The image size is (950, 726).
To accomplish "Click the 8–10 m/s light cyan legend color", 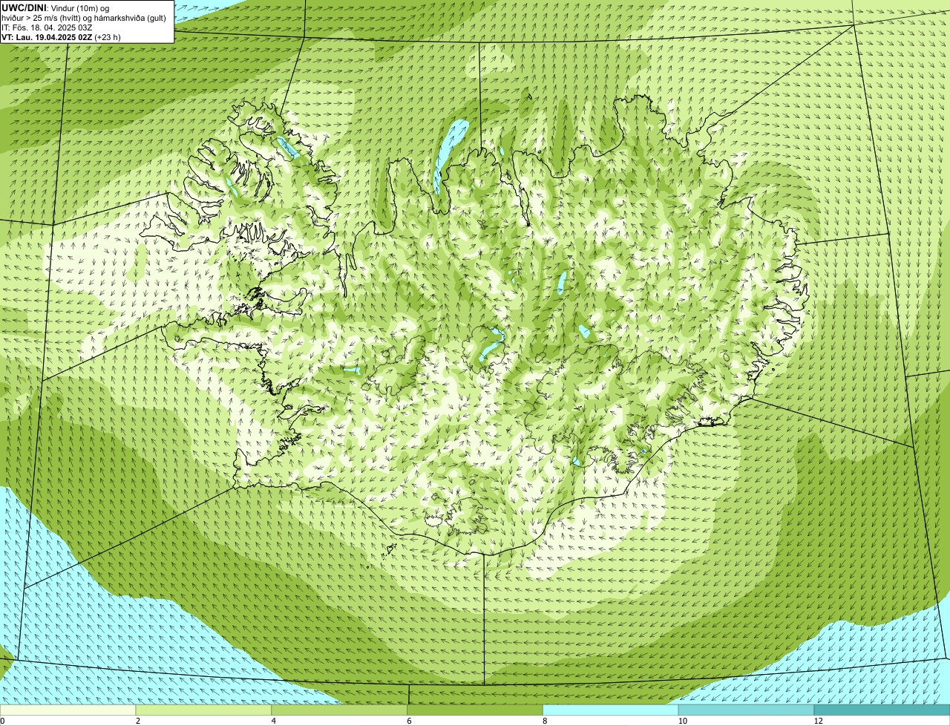I will [611, 710].
